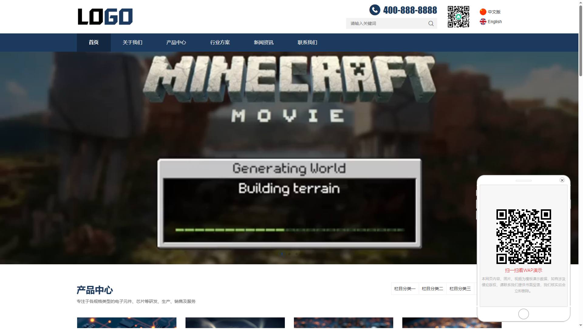
Task: Click the phone mockup home button
Action: (x=523, y=314)
